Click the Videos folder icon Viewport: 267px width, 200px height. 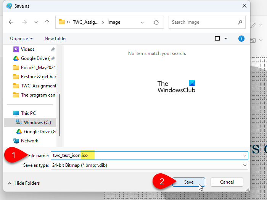pyautogui.click(x=16, y=49)
